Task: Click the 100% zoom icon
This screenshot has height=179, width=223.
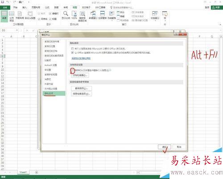Action: (x=74, y=13)
